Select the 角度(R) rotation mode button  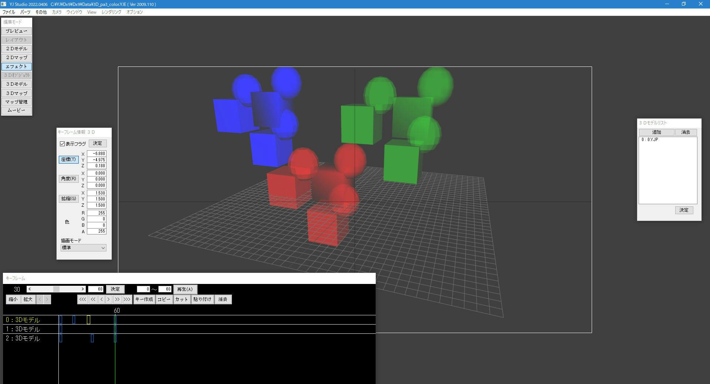pos(68,179)
